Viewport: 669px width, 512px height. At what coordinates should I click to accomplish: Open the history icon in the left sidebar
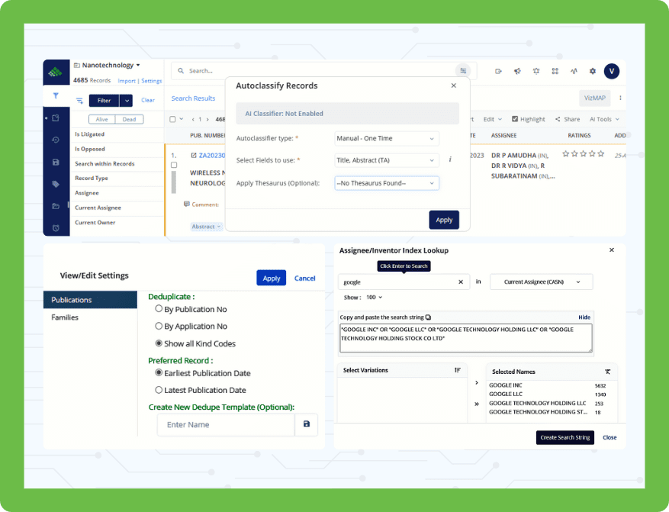56,140
